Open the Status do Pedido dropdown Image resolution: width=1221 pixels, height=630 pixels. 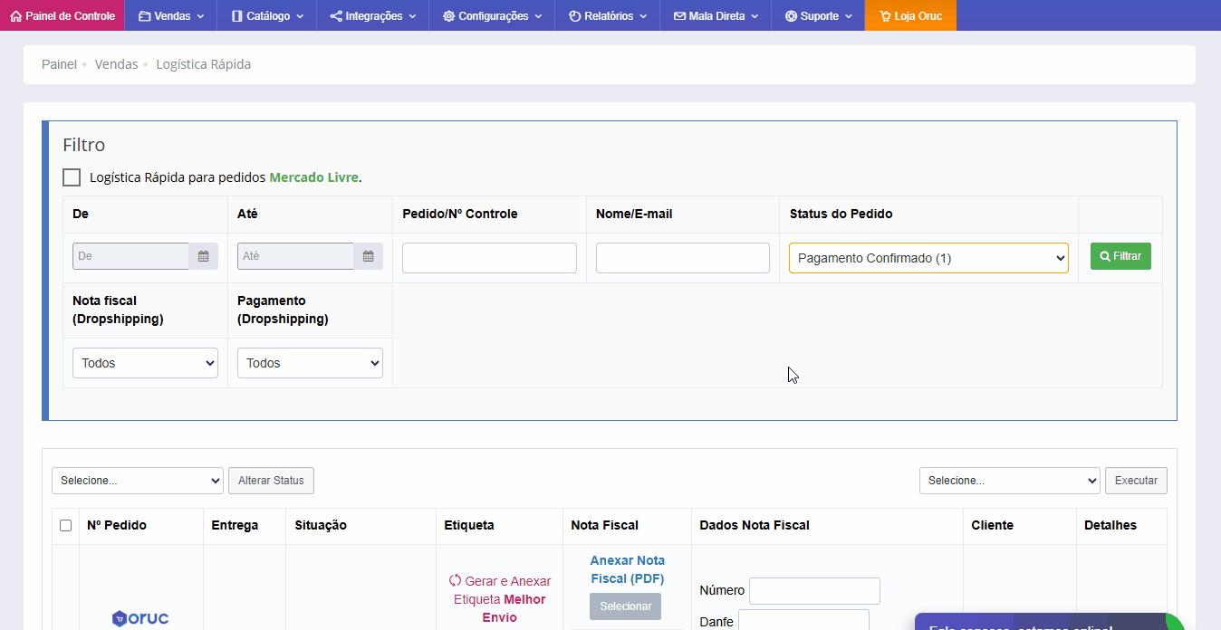tap(928, 258)
